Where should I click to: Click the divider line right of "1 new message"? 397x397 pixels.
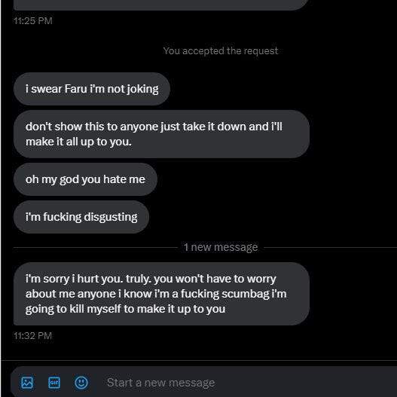click(330, 247)
